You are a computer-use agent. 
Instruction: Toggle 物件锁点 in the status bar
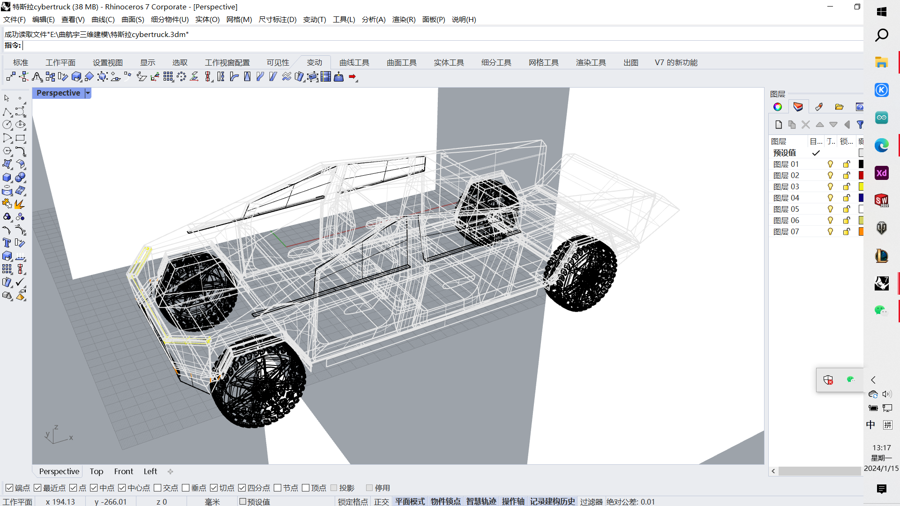(x=445, y=501)
